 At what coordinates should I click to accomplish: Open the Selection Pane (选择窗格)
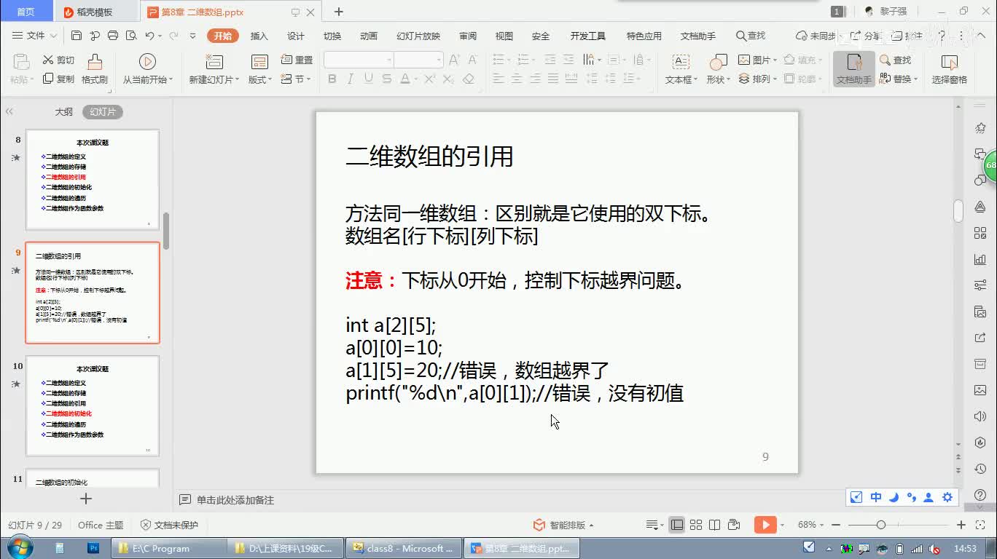click(x=949, y=69)
